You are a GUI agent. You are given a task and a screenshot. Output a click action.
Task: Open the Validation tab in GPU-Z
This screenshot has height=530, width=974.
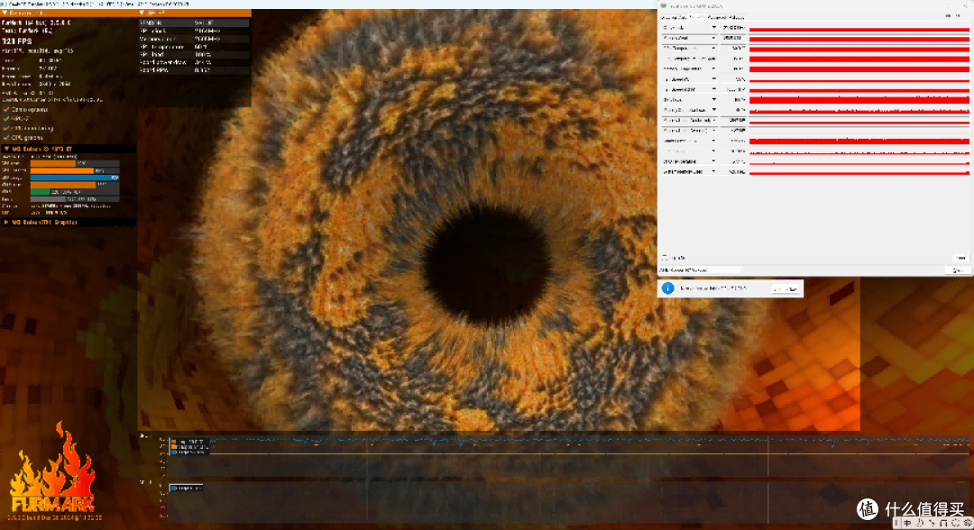[736, 17]
